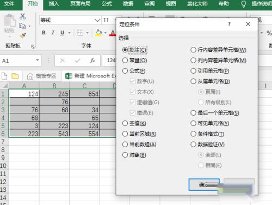Click the Fill Color bucket icon

point(98,33)
